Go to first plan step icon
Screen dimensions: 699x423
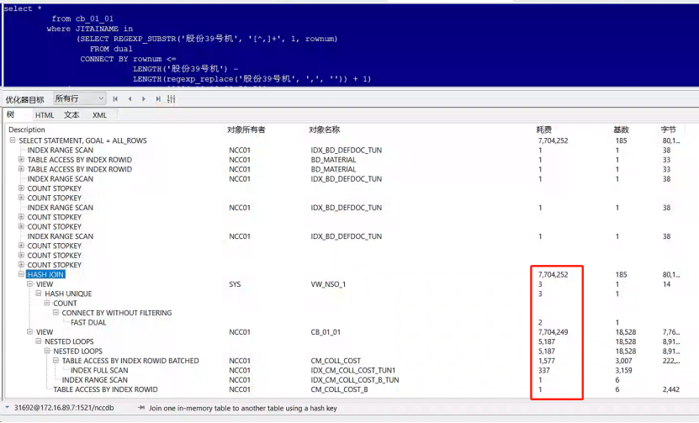(x=115, y=99)
